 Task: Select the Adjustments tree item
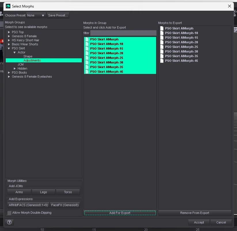tap(44, 60)
